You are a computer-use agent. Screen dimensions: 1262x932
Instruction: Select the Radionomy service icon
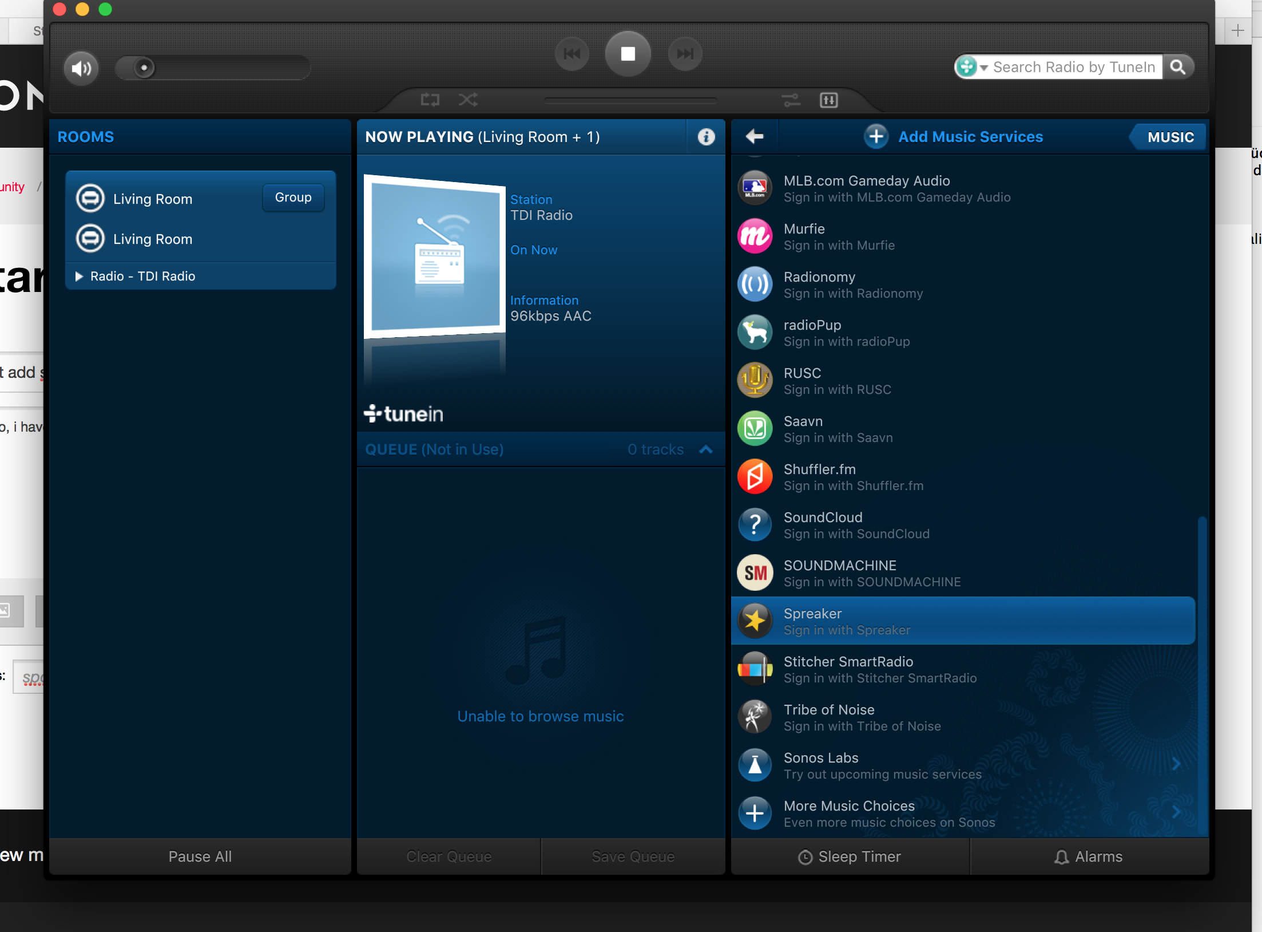pos(755,284)
